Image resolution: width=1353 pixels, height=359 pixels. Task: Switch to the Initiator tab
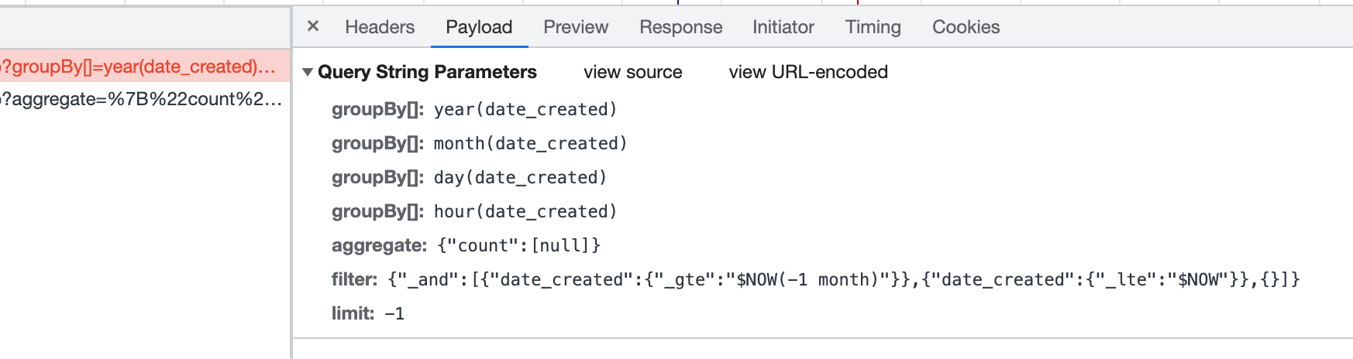click(x=783, y=27)
